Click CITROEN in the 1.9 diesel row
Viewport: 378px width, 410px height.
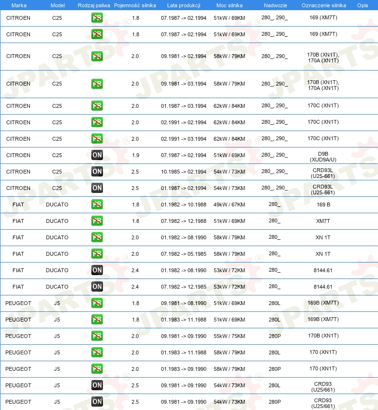[x=18, y=155]
